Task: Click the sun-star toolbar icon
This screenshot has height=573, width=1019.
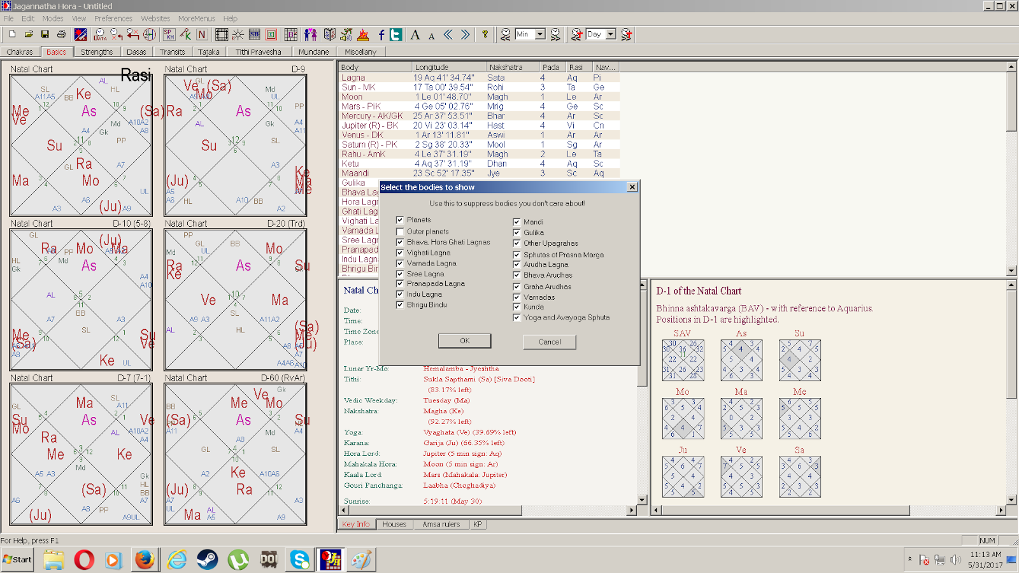Action: [238, 34]
